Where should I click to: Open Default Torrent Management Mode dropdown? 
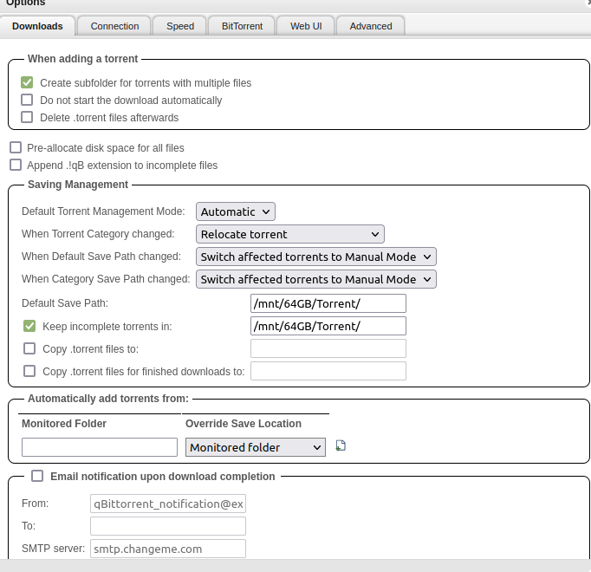236,211
